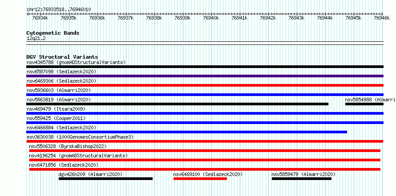The image size is (396, 196).
Task: Click the 76935k ruler position
Action: 69,18
